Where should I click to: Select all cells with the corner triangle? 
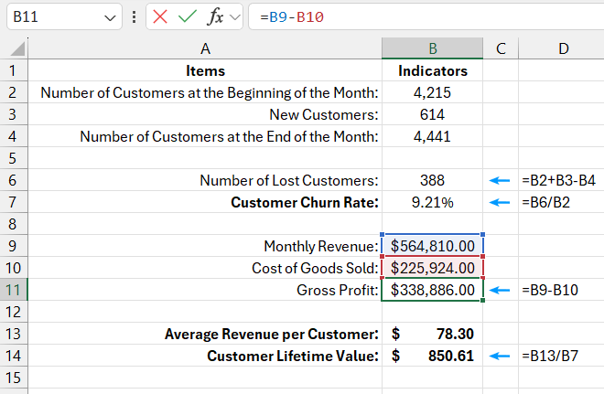point(16,49)
